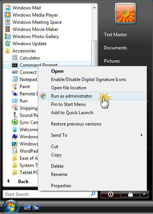Image resolution: width=153 pixels, height=214 pixels.
Task: Click the Sync Center green icon
Action: click(x=15, y=122)
